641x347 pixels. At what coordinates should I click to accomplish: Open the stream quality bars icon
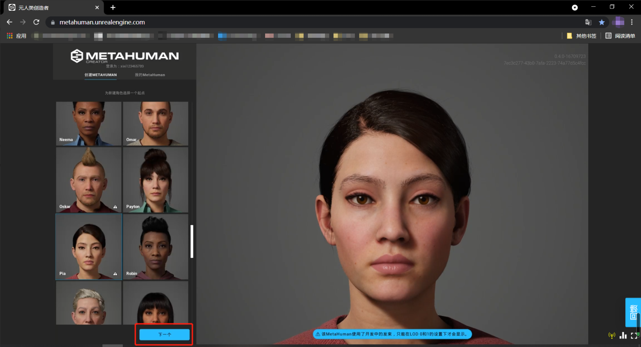click(x=623, y=335)
